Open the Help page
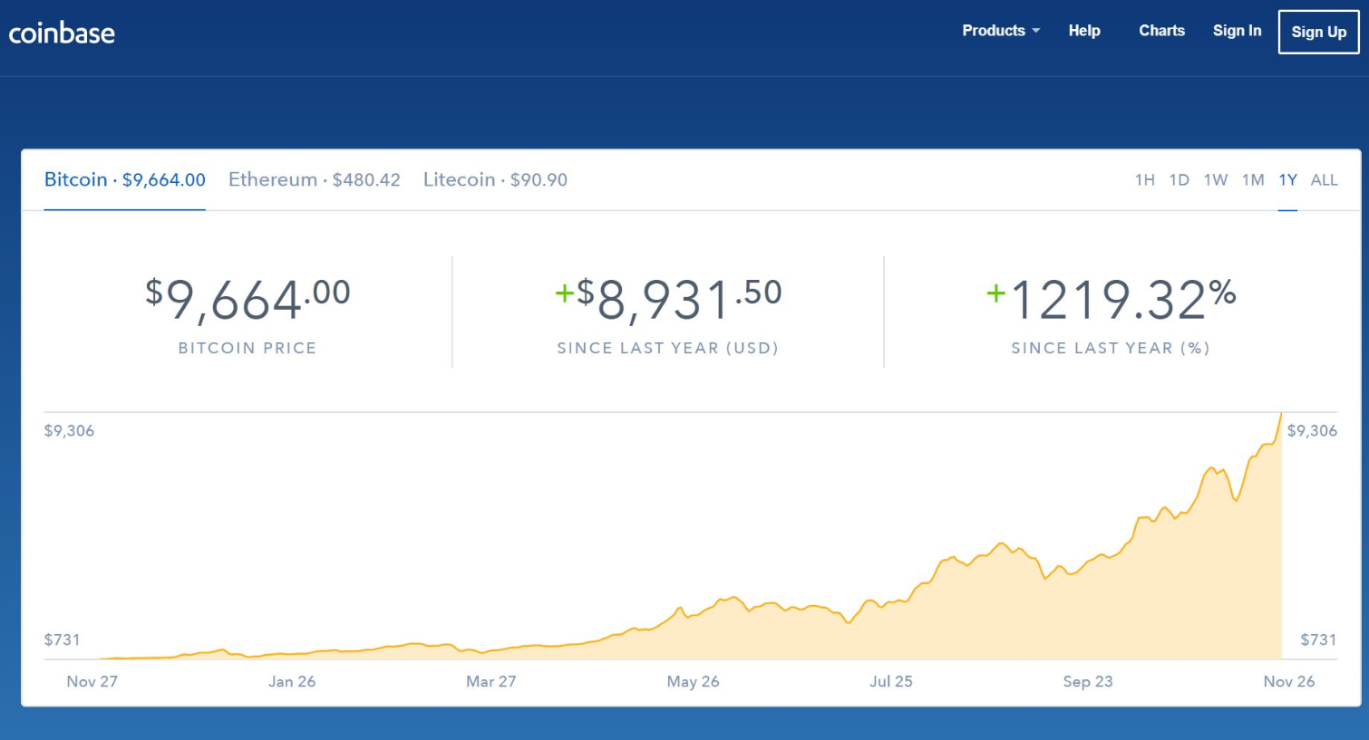1369x740 pixels. 1084,31
